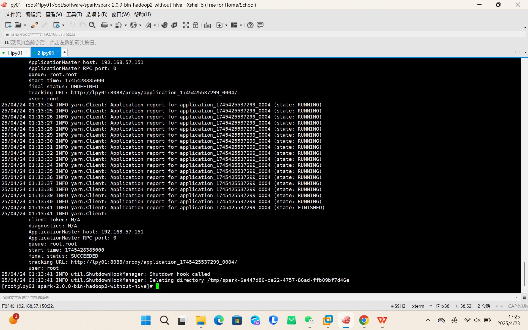The height and width of the screenshot is (330, 528).
Task: Open the keyboard mapping icon
Action: click(207, 25)
